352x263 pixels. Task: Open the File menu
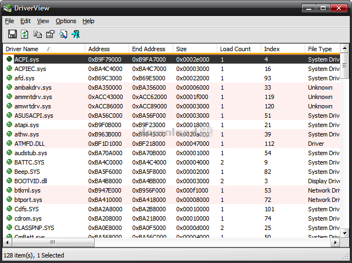[x=9, y=21]
